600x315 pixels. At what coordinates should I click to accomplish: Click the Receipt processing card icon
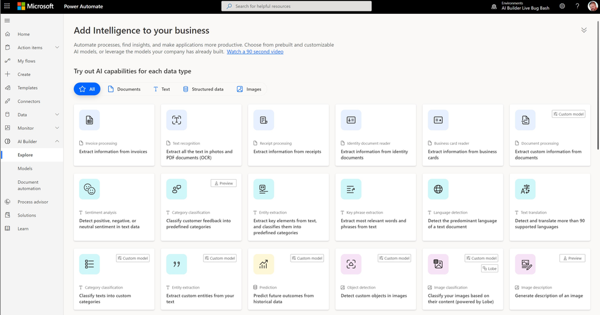(x=264, y=120)
